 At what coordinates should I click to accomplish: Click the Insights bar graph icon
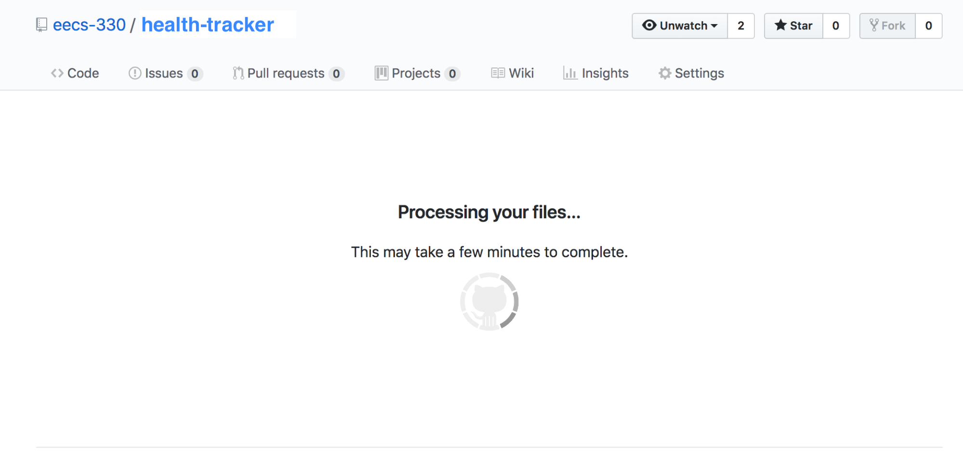(x=570, y=73)
